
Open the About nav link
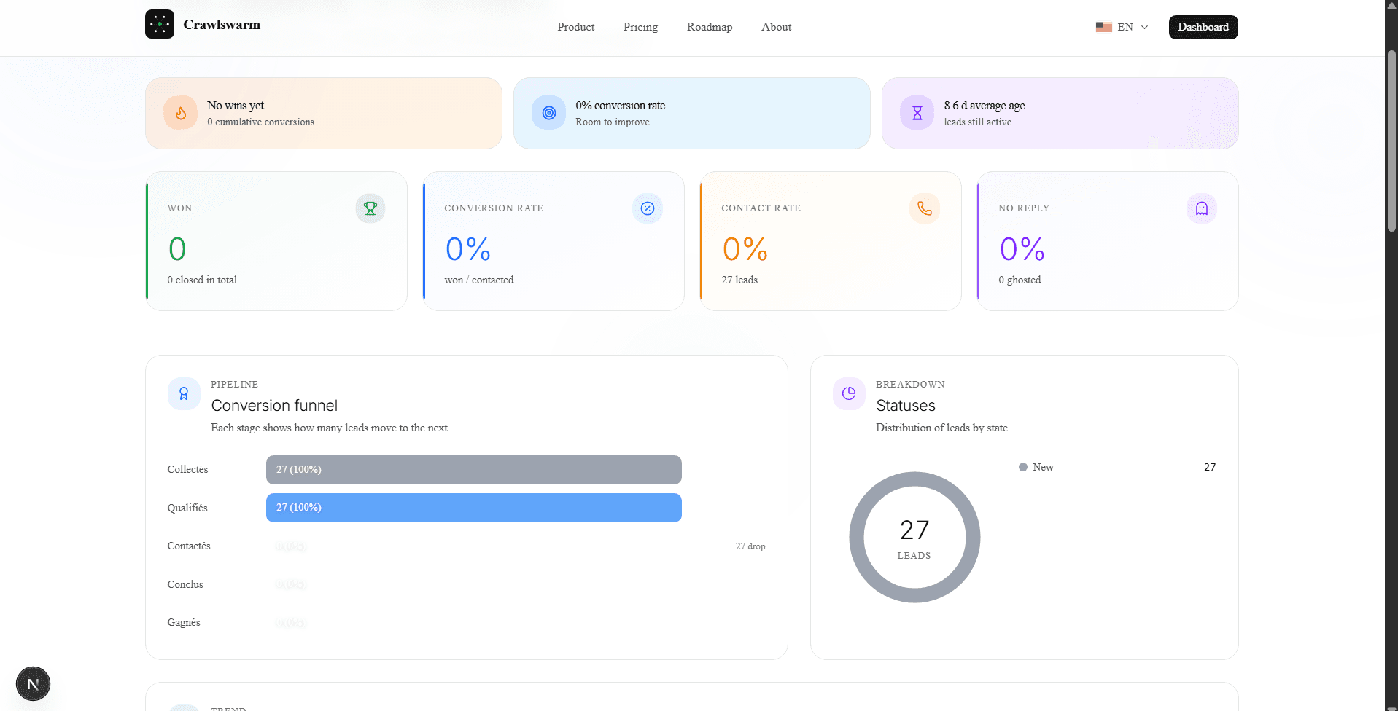point(776,27)
